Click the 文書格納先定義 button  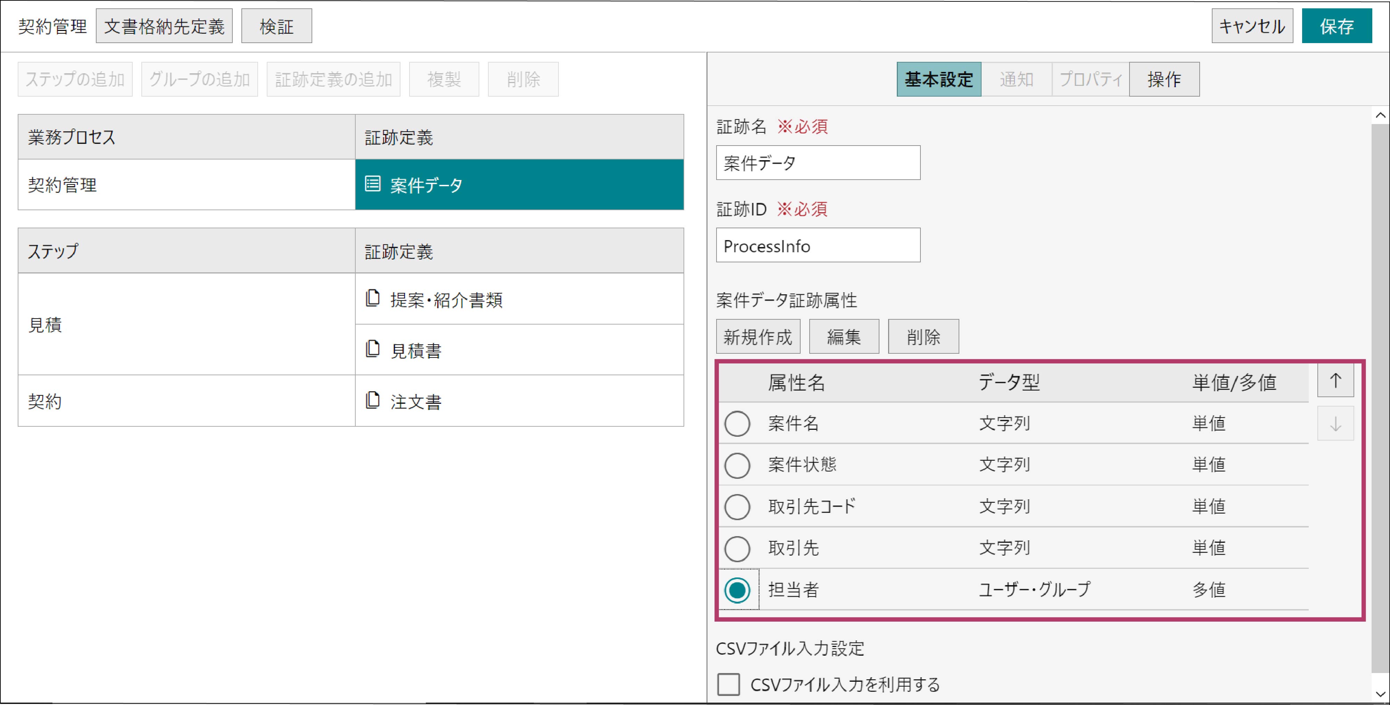(x=164, y=26)
